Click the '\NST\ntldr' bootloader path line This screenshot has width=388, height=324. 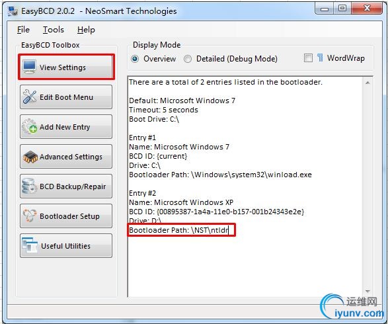[x=178, y=230]
